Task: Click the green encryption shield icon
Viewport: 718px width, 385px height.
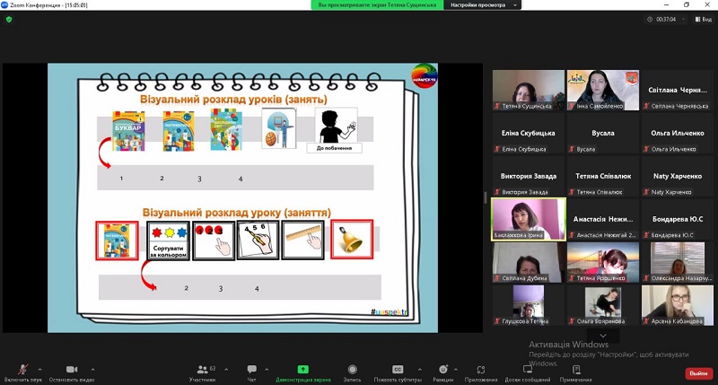Action: click(x=9, y=19)
